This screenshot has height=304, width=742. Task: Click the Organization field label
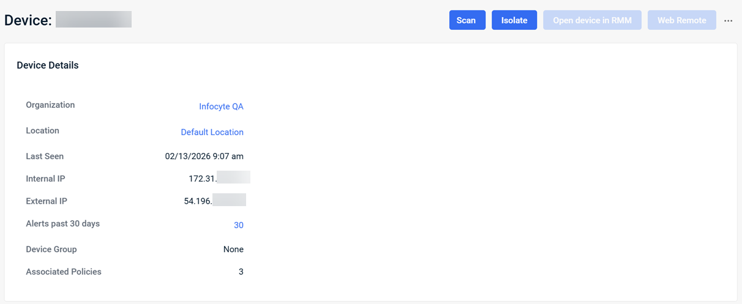[50, 105]
